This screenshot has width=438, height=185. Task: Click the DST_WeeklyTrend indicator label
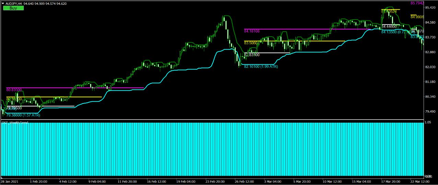click(15, 122)
